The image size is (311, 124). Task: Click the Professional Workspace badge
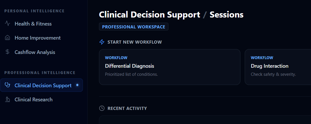[133, 27]
